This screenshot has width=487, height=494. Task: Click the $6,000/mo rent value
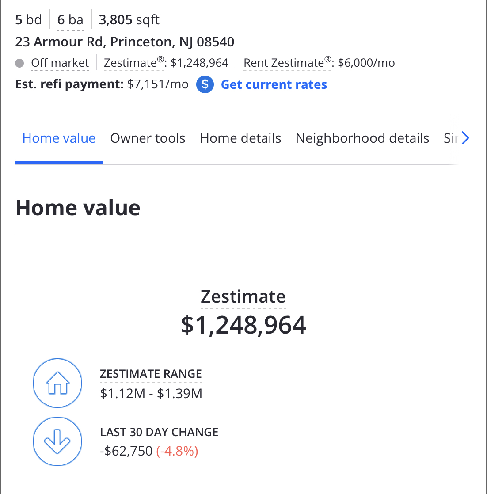(x=366, y=63)
